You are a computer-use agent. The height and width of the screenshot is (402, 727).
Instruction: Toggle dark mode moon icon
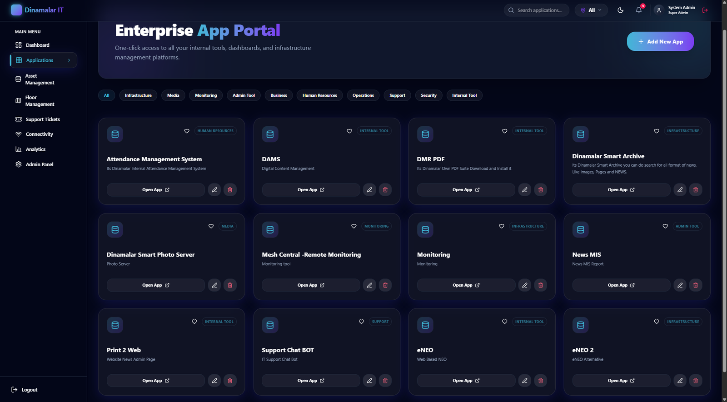(620, 10)
